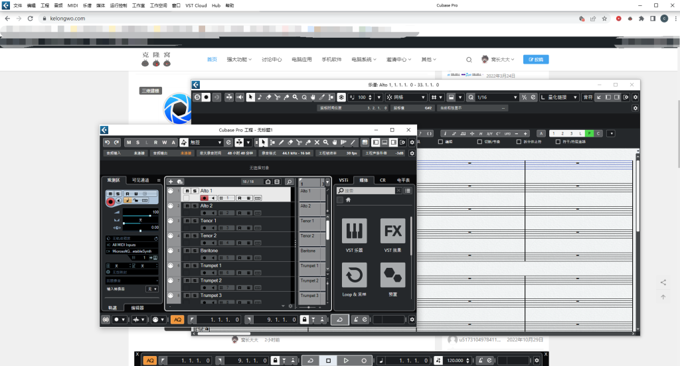Viewport: 680px width, 366px height.
Task: Toggle record enable on Alto 1 track
Action: tap(205, 198)
